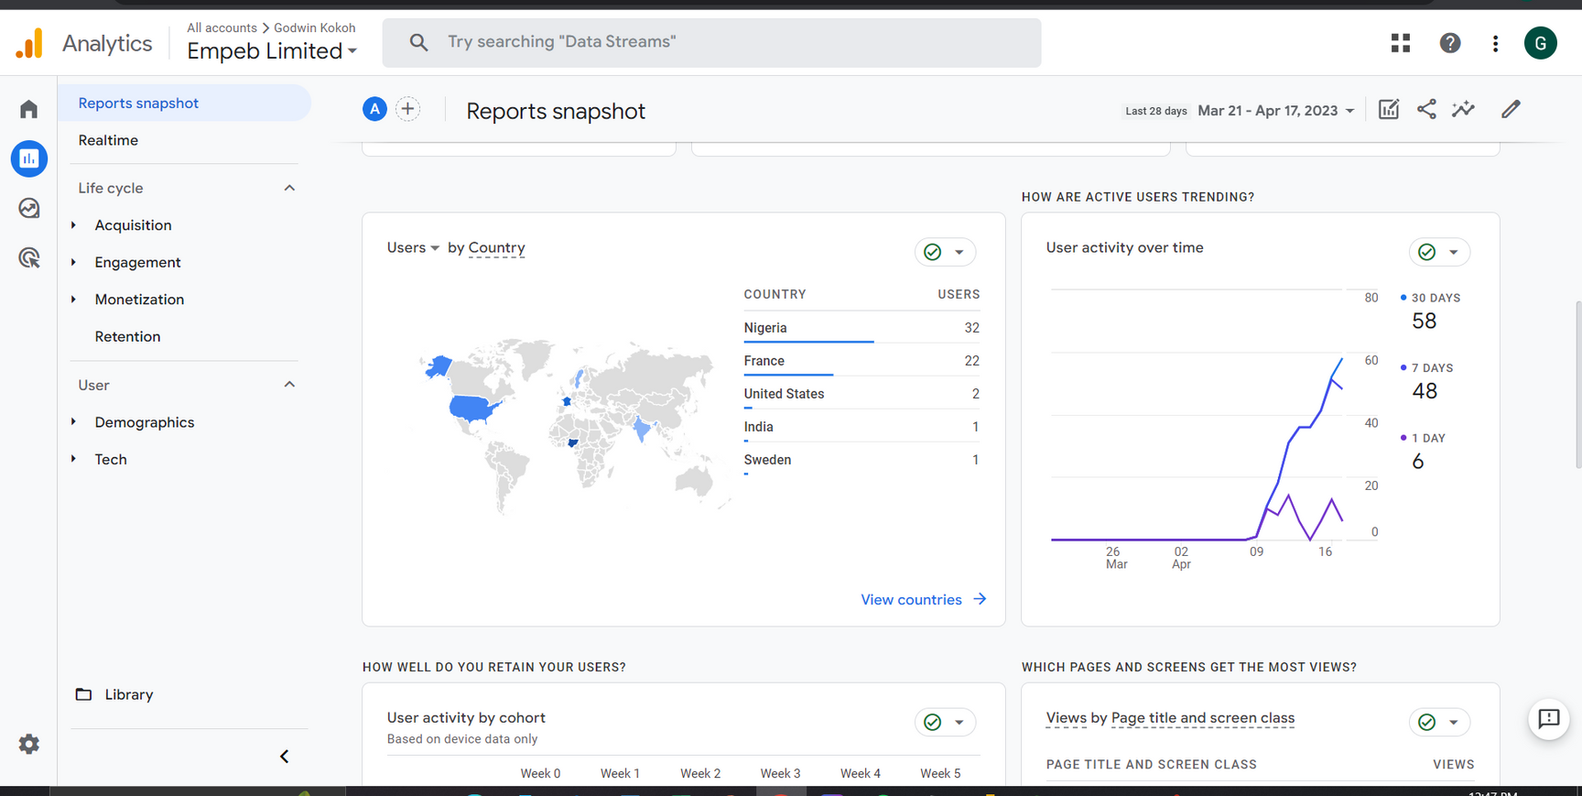This screenshot has height=796, width=1582.
Task: Click the search magnifier icon
Action: [418, 42]
